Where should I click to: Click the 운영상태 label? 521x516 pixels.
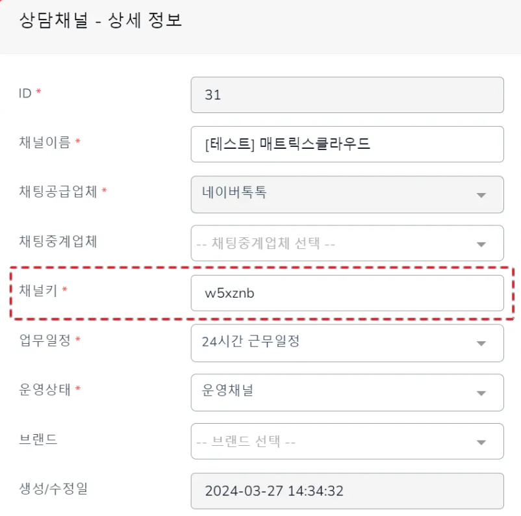pyautogui.click(x=45, y=389)
